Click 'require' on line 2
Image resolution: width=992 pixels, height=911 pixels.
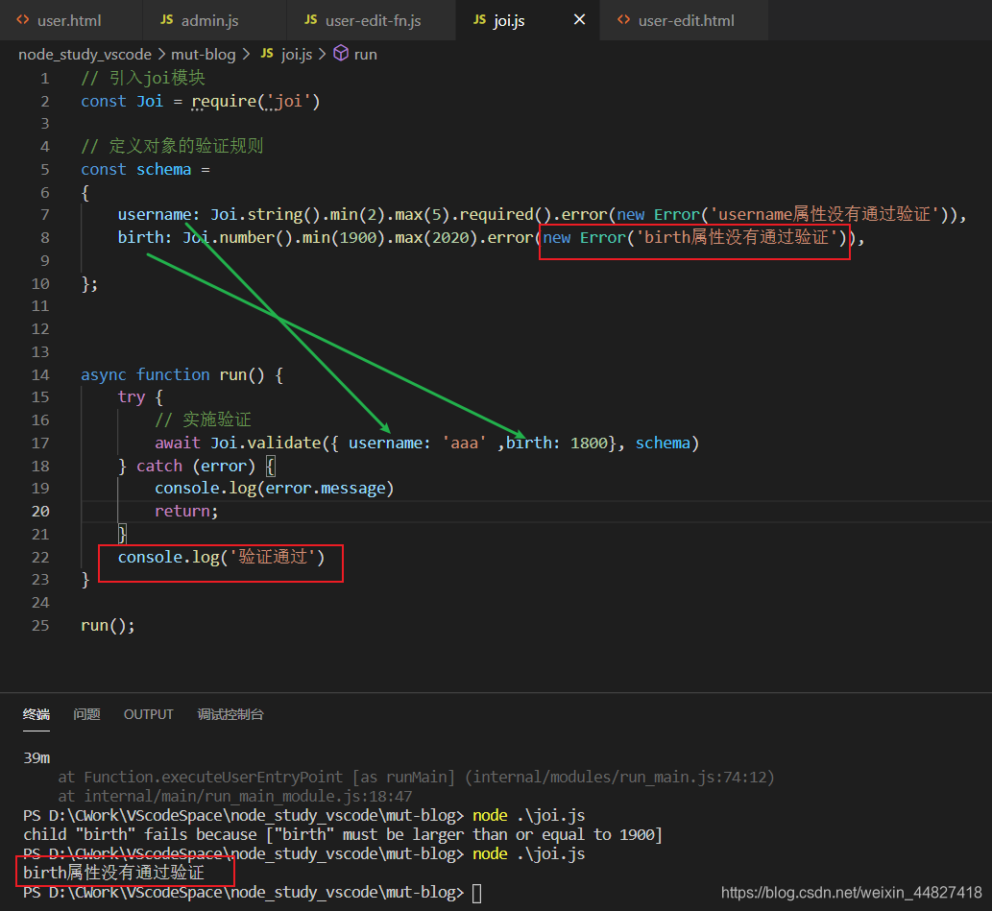[224, 101]
